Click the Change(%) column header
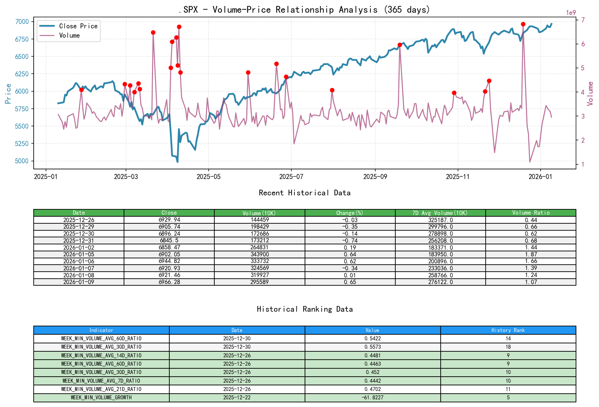Viewport: 599px width, 407px height. coord(350,213)
